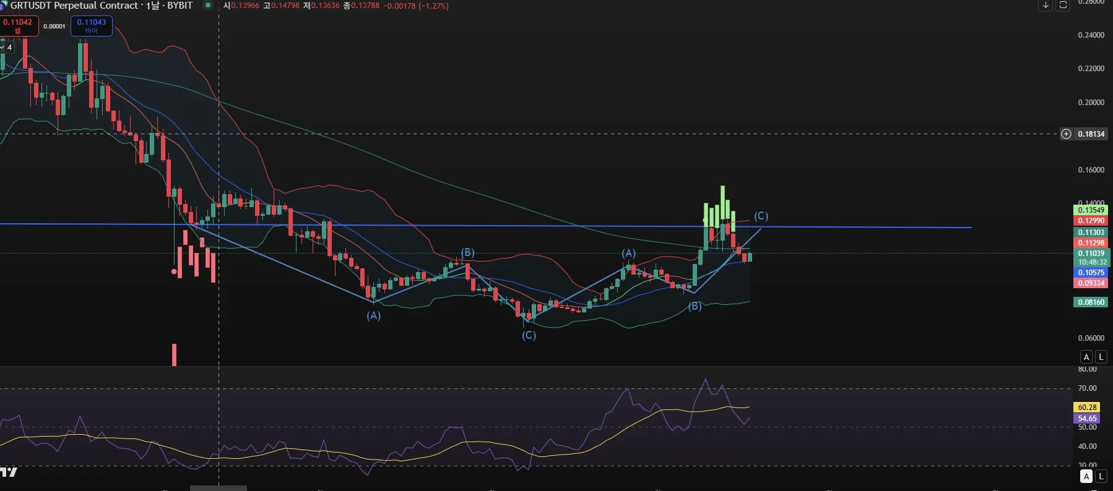
Task: Click the TradingView logo at bottom left
Action: point(9,472)
